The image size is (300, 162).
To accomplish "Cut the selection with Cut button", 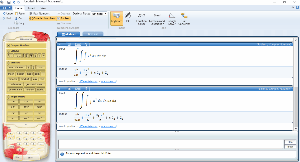I will click(x=19, y=18).
